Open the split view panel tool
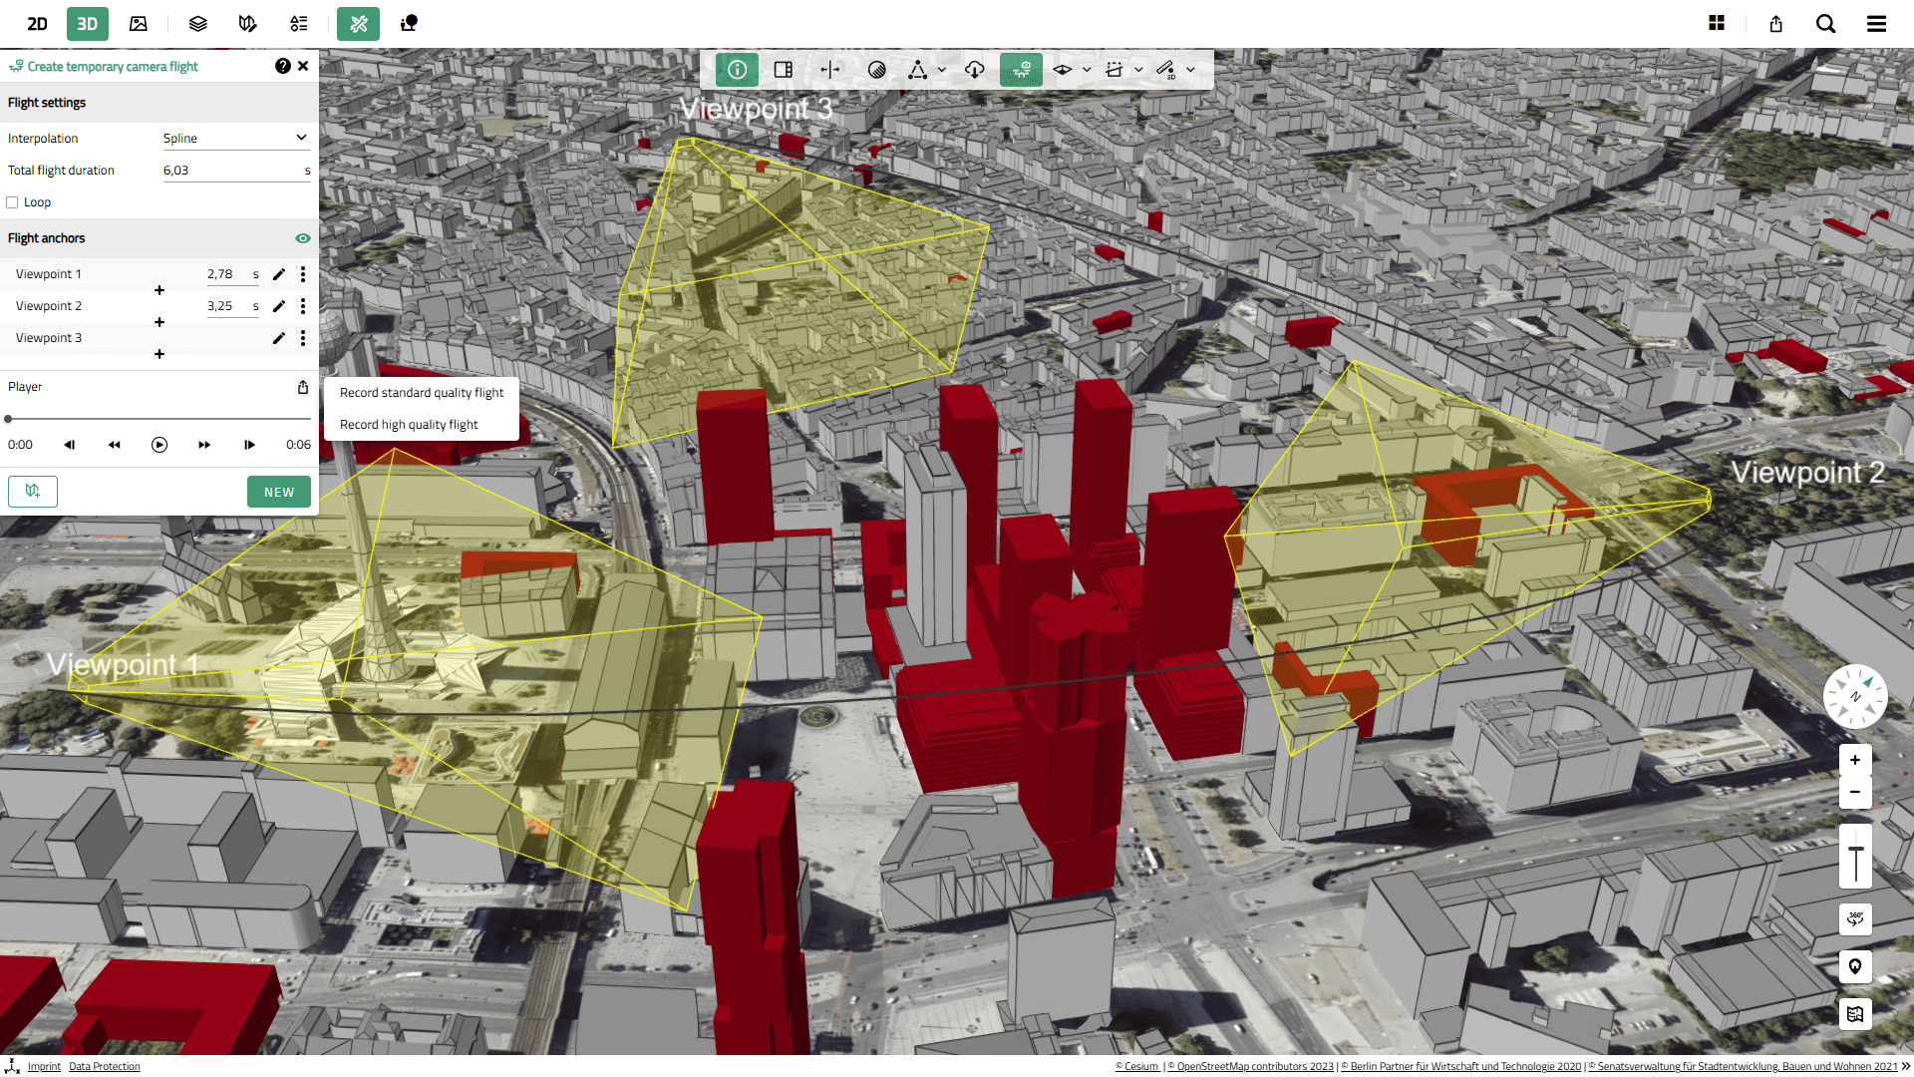The height and width of the screenshot is (1077, 1914). [784, 70]
